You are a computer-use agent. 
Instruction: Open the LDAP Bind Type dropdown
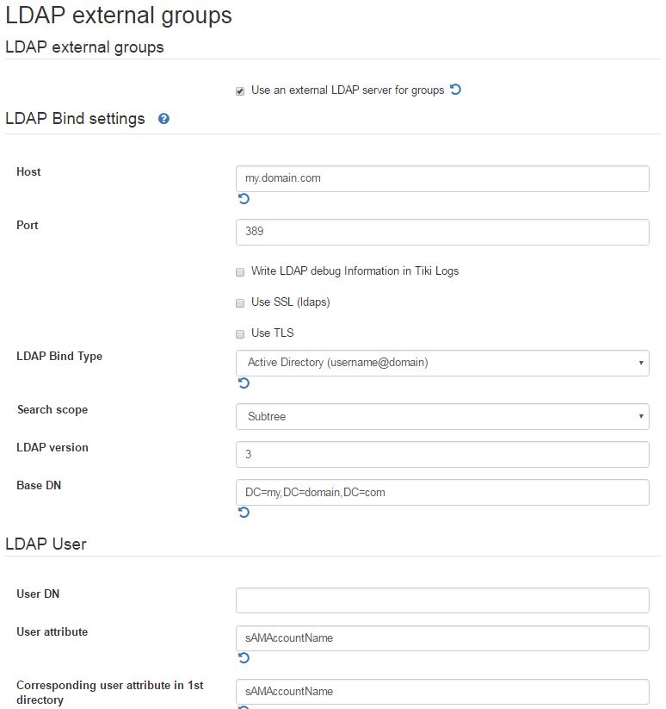[442, 363]
